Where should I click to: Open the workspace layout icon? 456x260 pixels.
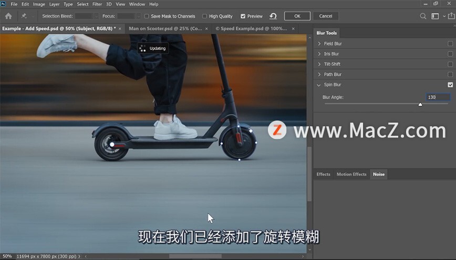pos(435,16)
